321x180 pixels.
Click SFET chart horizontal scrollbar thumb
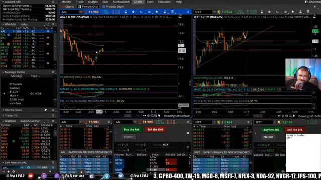[x=258, y=116]
